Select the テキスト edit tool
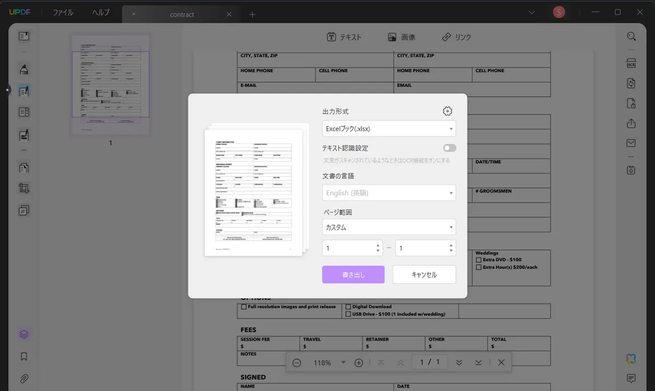The width and height of the screenshot is (655, 391). click(x=344, y=37)
